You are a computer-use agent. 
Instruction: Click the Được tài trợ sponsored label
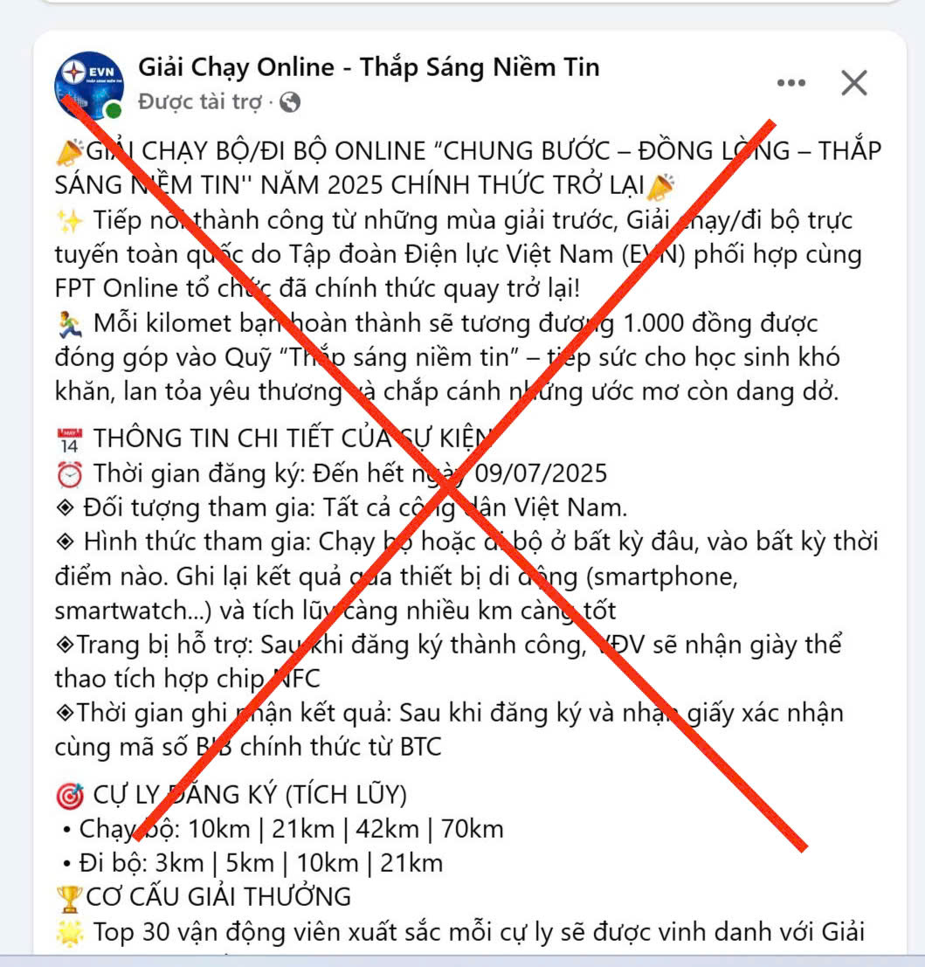coord(200,101)
